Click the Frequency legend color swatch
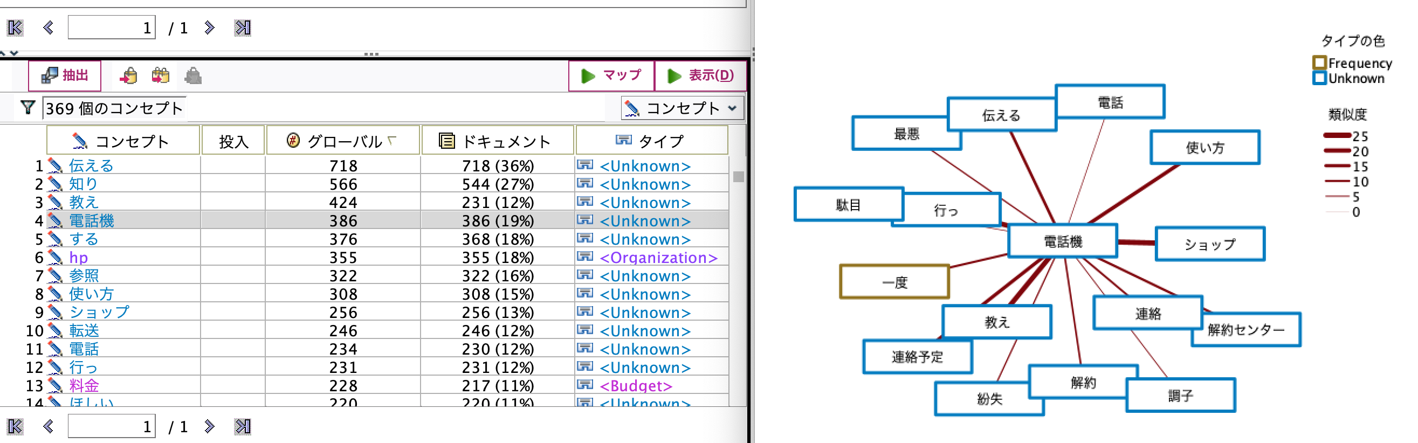This screenshot has width=1418, height=443. [1319, 63]
